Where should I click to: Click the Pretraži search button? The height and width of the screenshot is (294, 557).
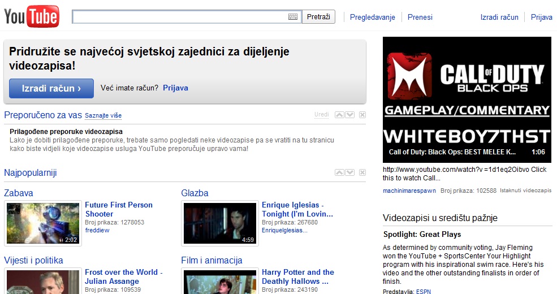click(x=318, y=17)
